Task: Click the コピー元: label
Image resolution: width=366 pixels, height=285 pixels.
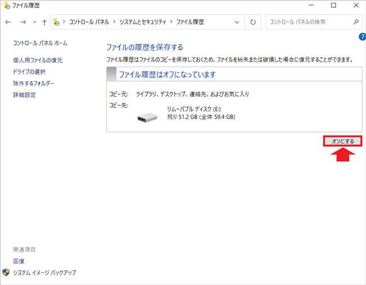Action: tap(119, 94)
